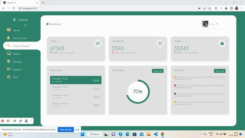
Task: Open the hamburger menu beside Dashboard
Action: pyautogui.click(x=47, y=24)
